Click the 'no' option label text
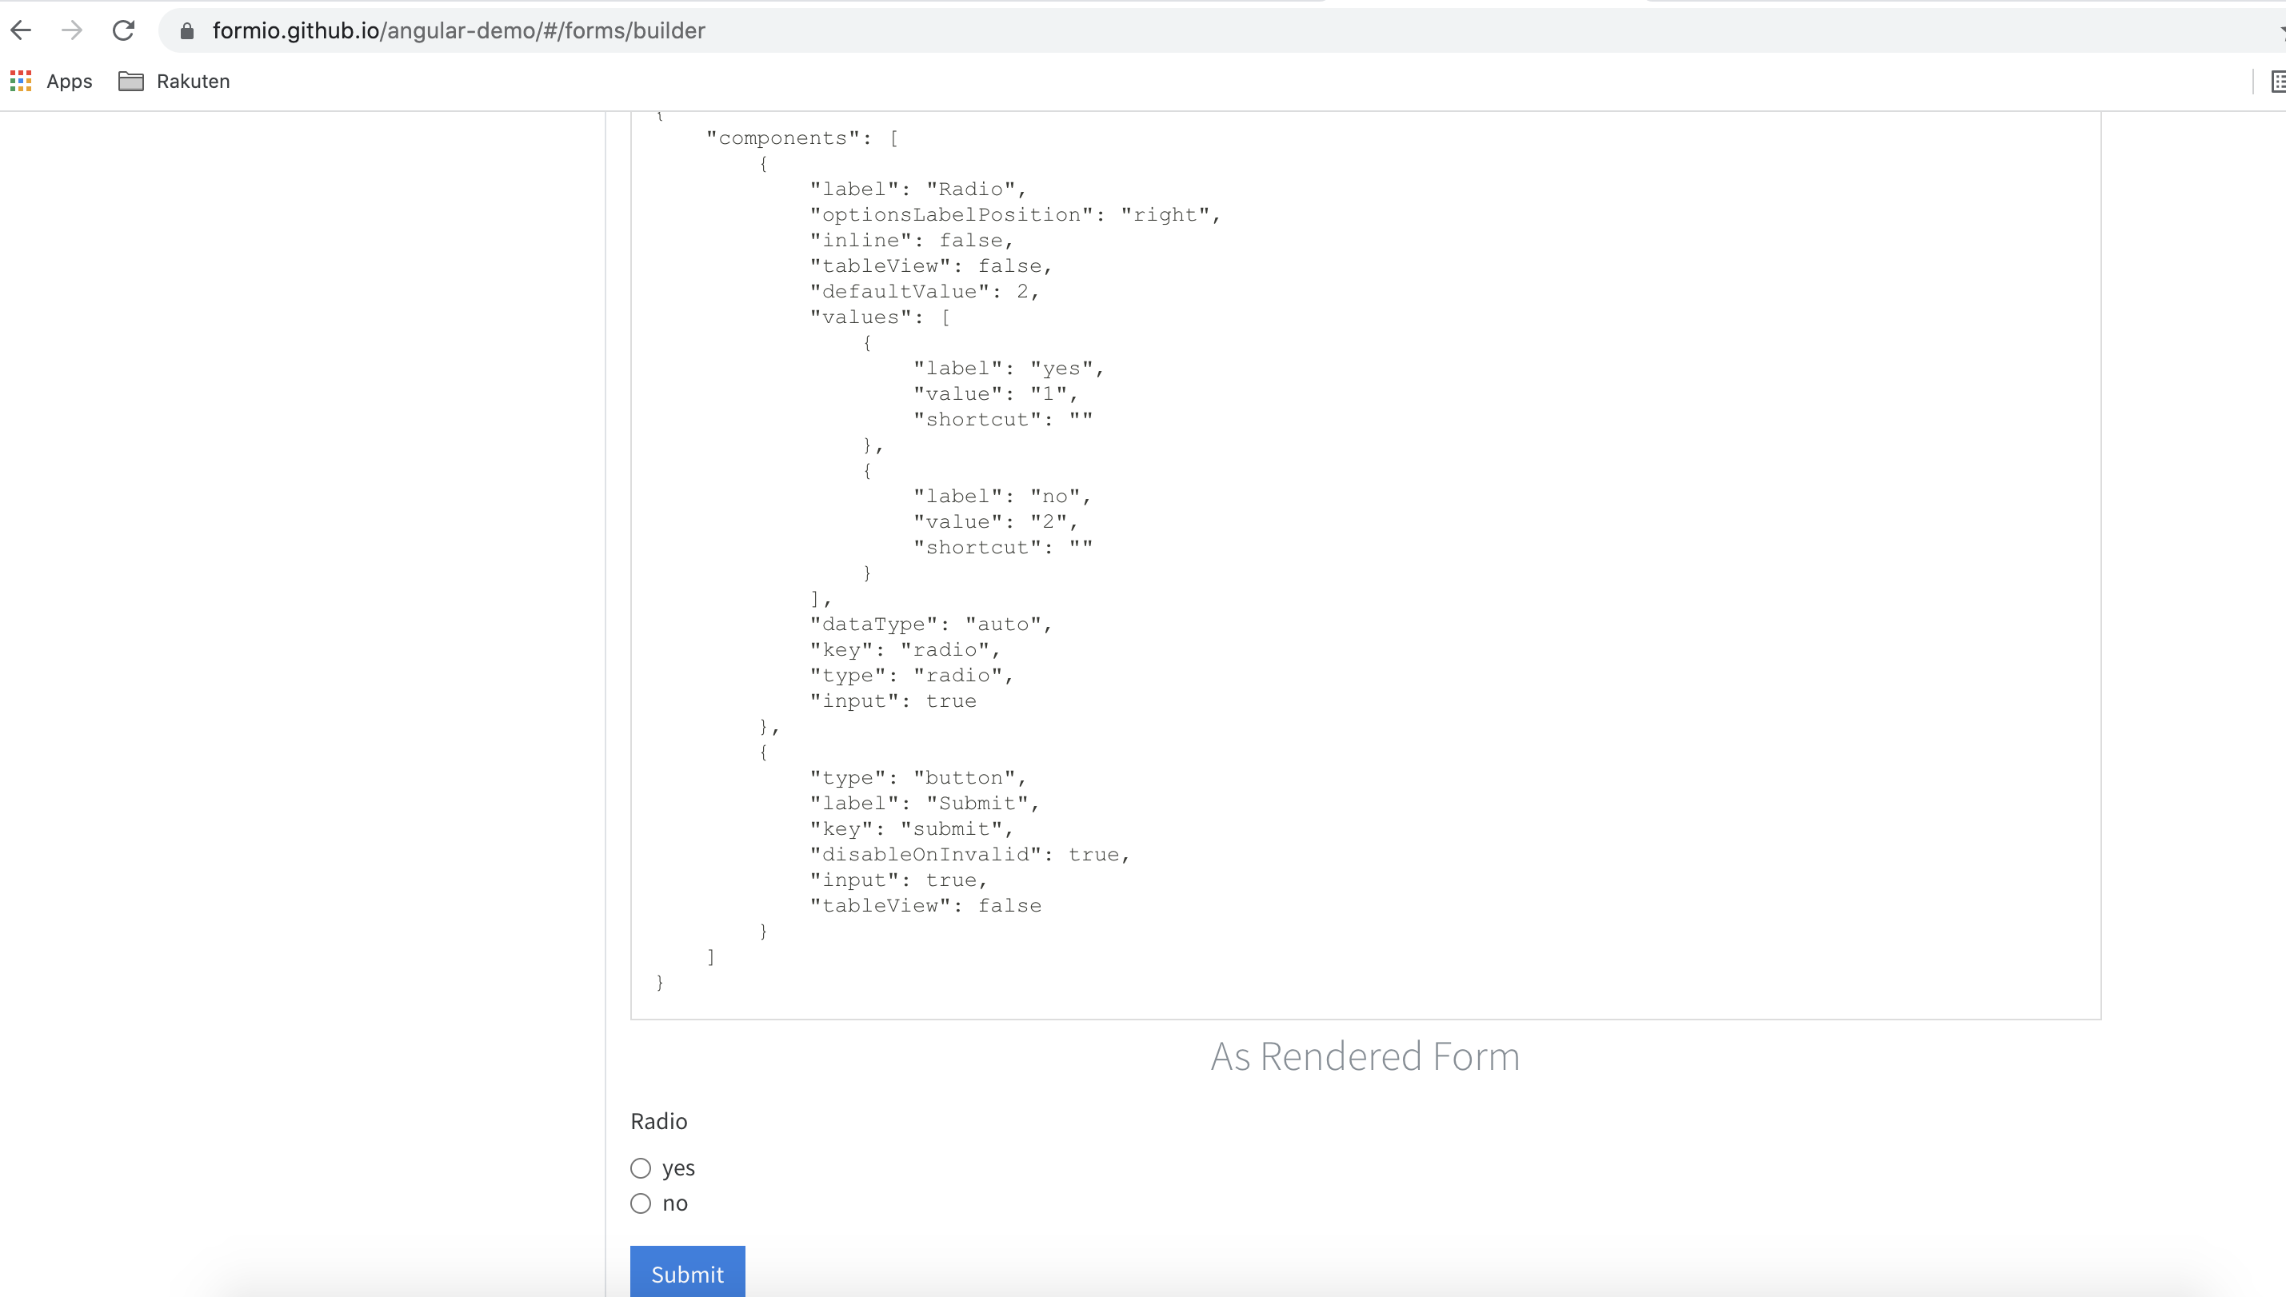Screen dimensions: 2286x1297 [x=674, y=1203]
